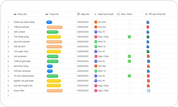Open the PDF file for Thiết kế website
Image resolution: width=178 pixels, height=107 pixels.
pyautogui.click(x=148, y=27)
